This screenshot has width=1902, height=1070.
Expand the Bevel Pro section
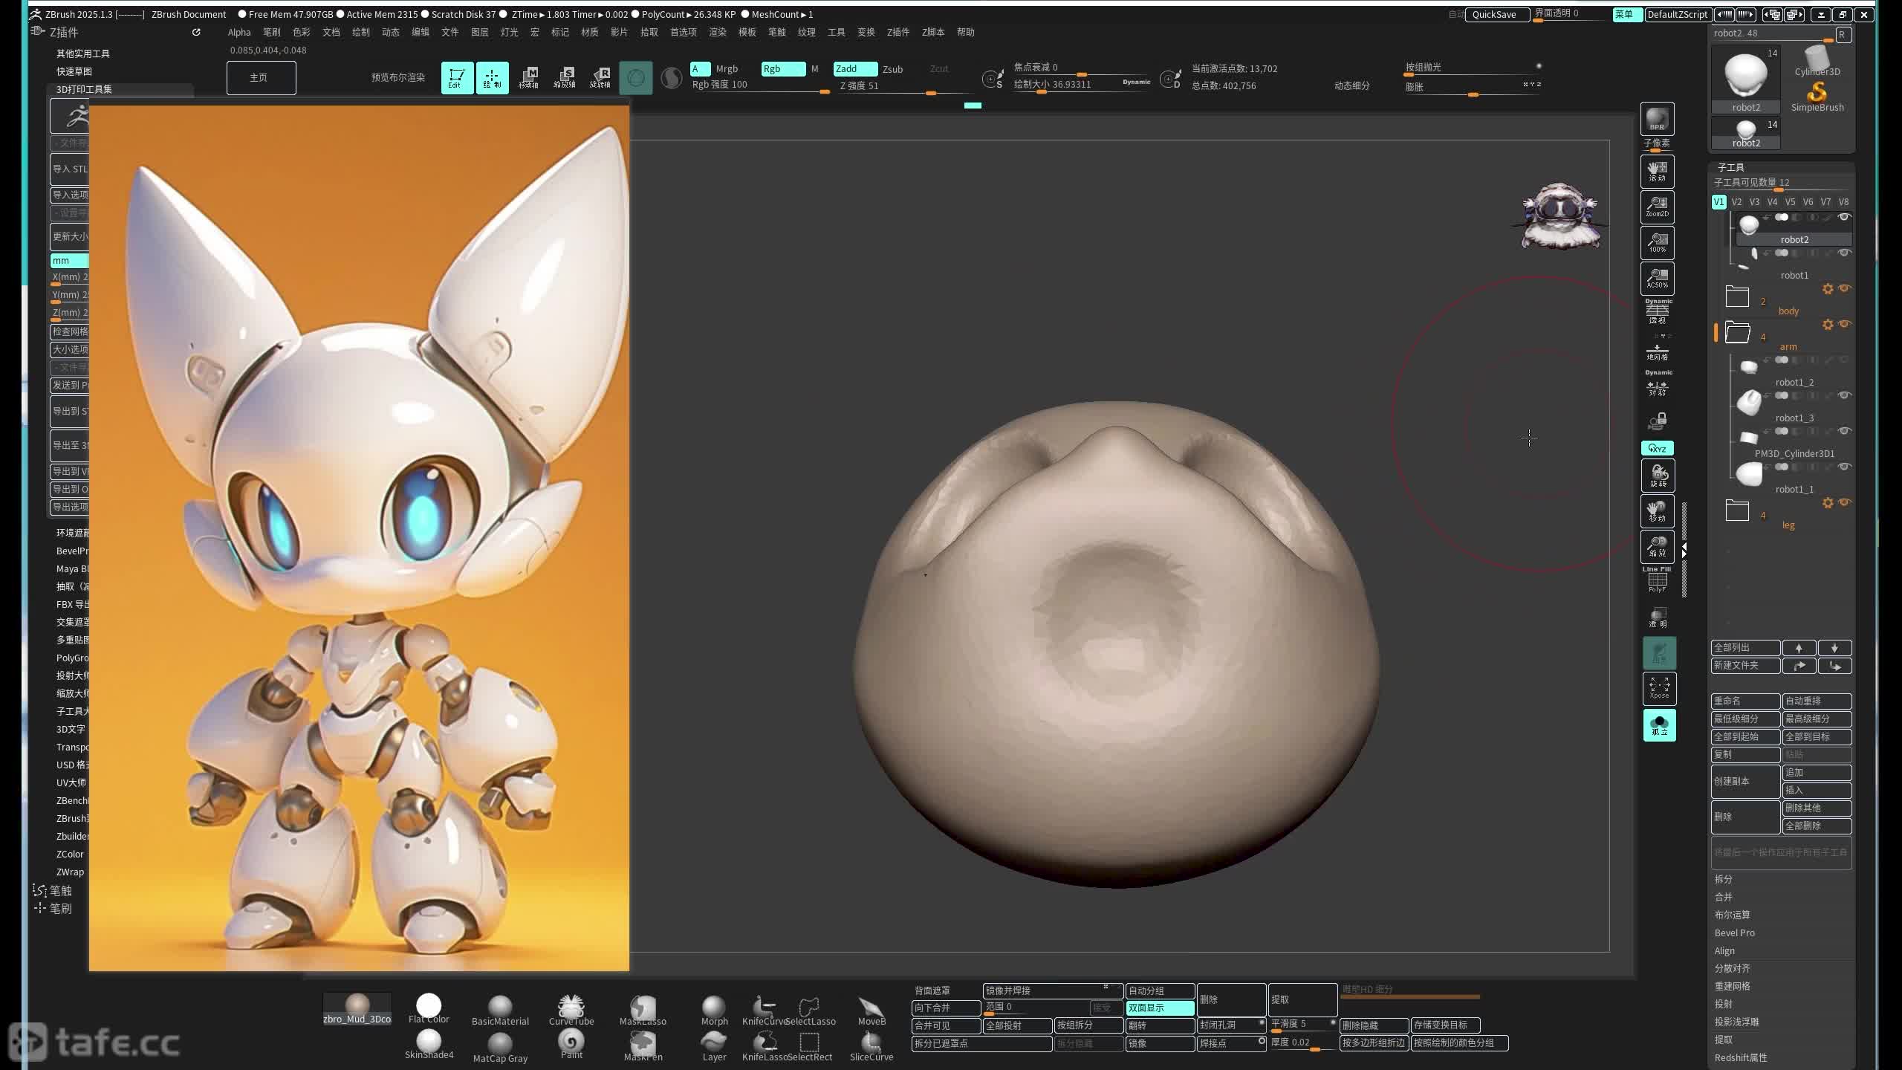pos(1734,933)
